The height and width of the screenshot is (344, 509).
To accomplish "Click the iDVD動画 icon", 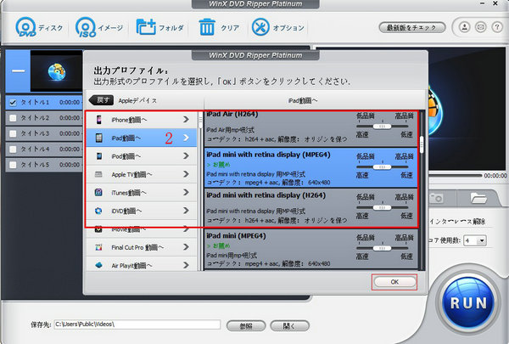I will pos(98,211).
